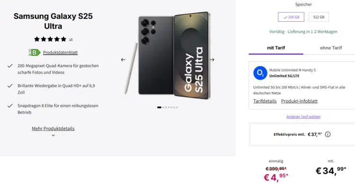Open the Tarifdetails link
This screenshot has width=355, height=184.
tap(265, 101)
